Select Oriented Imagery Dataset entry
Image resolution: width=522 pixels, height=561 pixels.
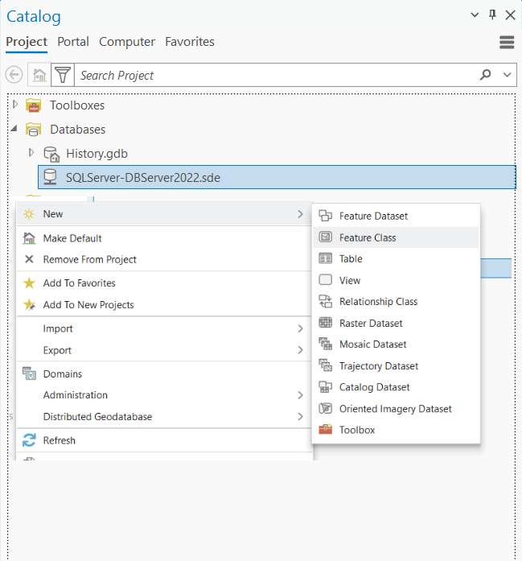396,409
